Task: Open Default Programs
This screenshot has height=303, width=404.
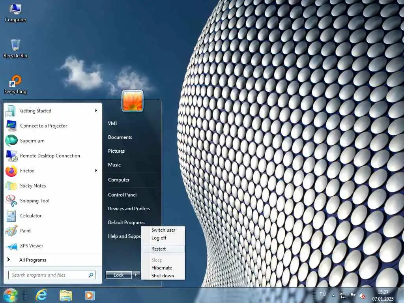Action: point(126,223)
